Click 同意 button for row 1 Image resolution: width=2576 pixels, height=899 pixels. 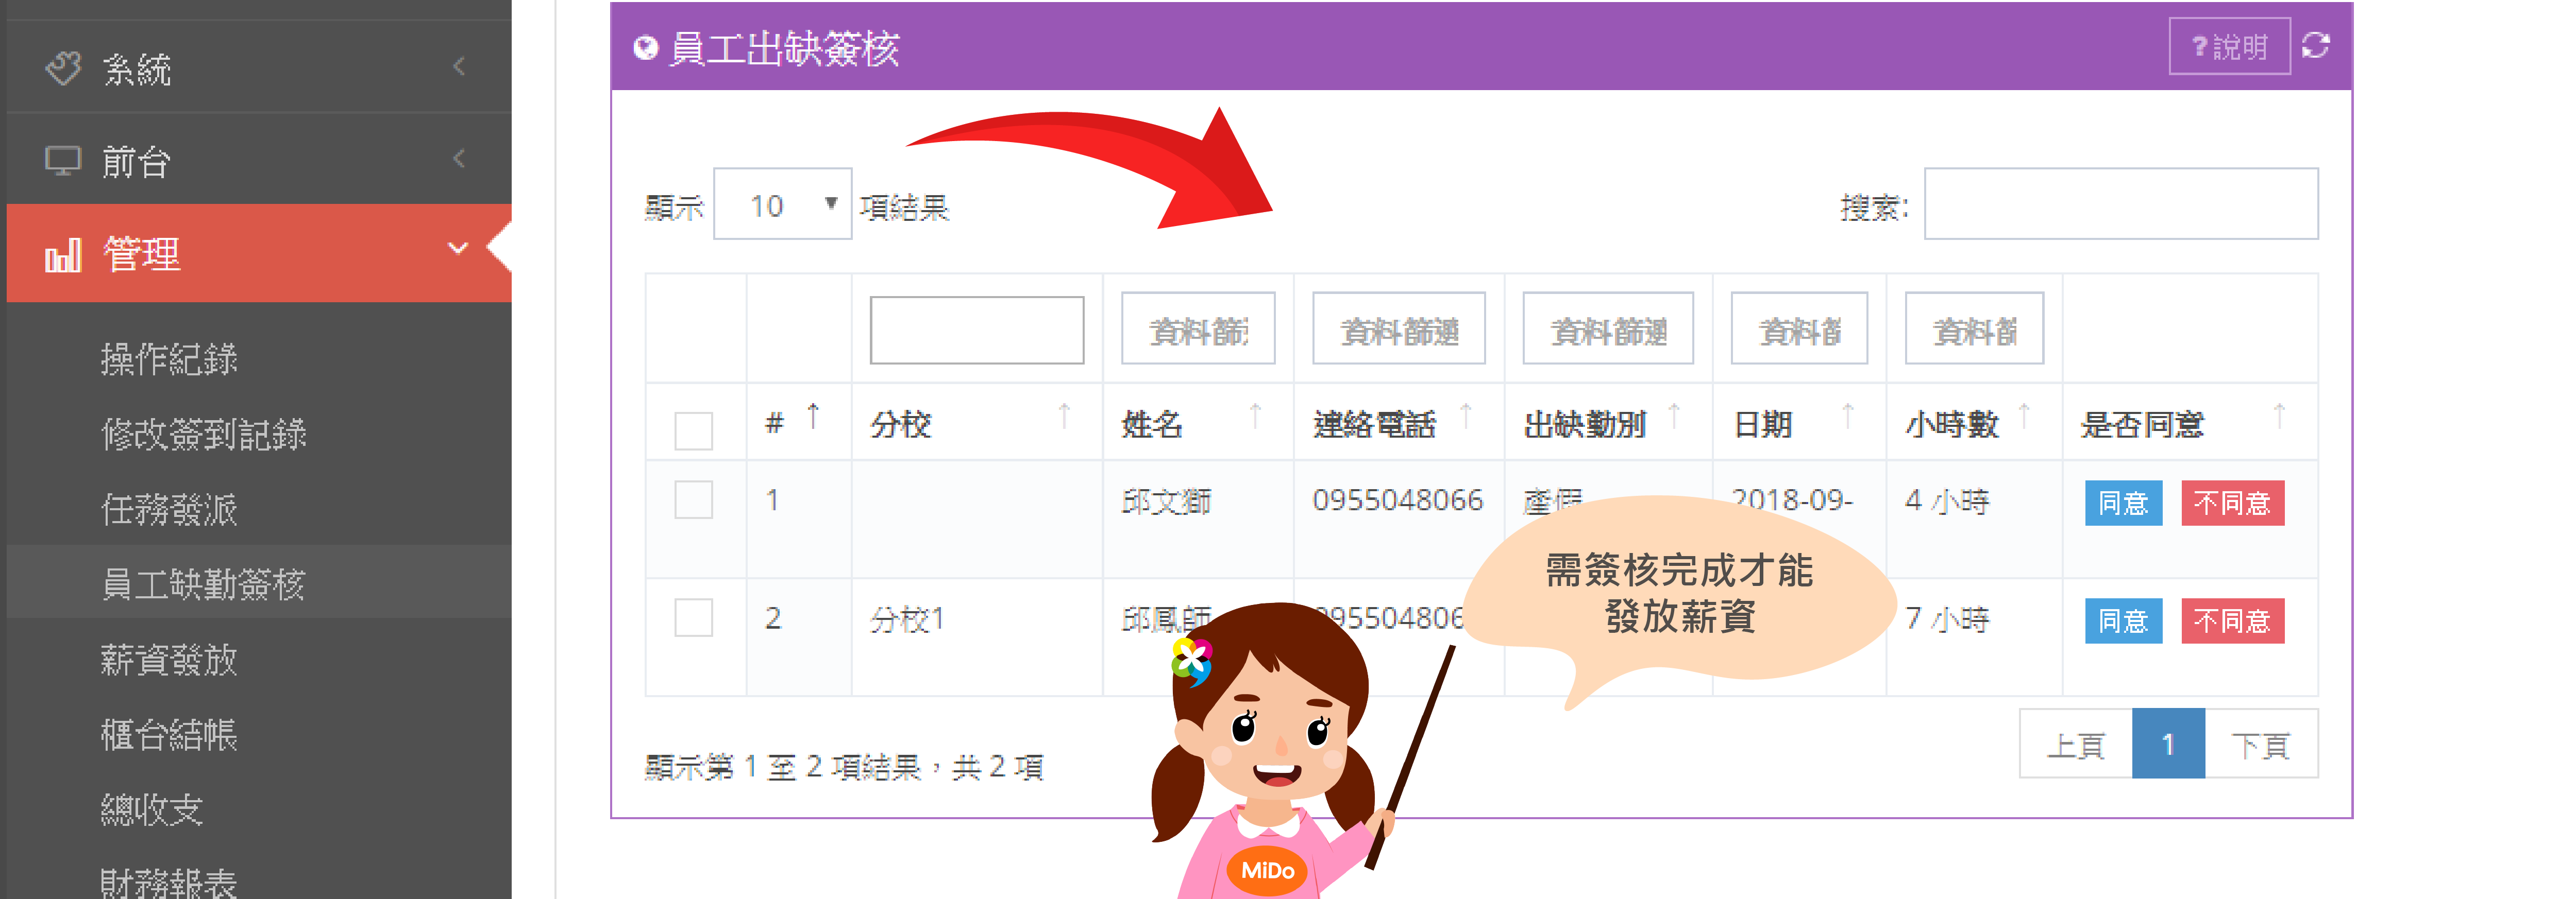pyautogui.click(x=2123, y=503)
